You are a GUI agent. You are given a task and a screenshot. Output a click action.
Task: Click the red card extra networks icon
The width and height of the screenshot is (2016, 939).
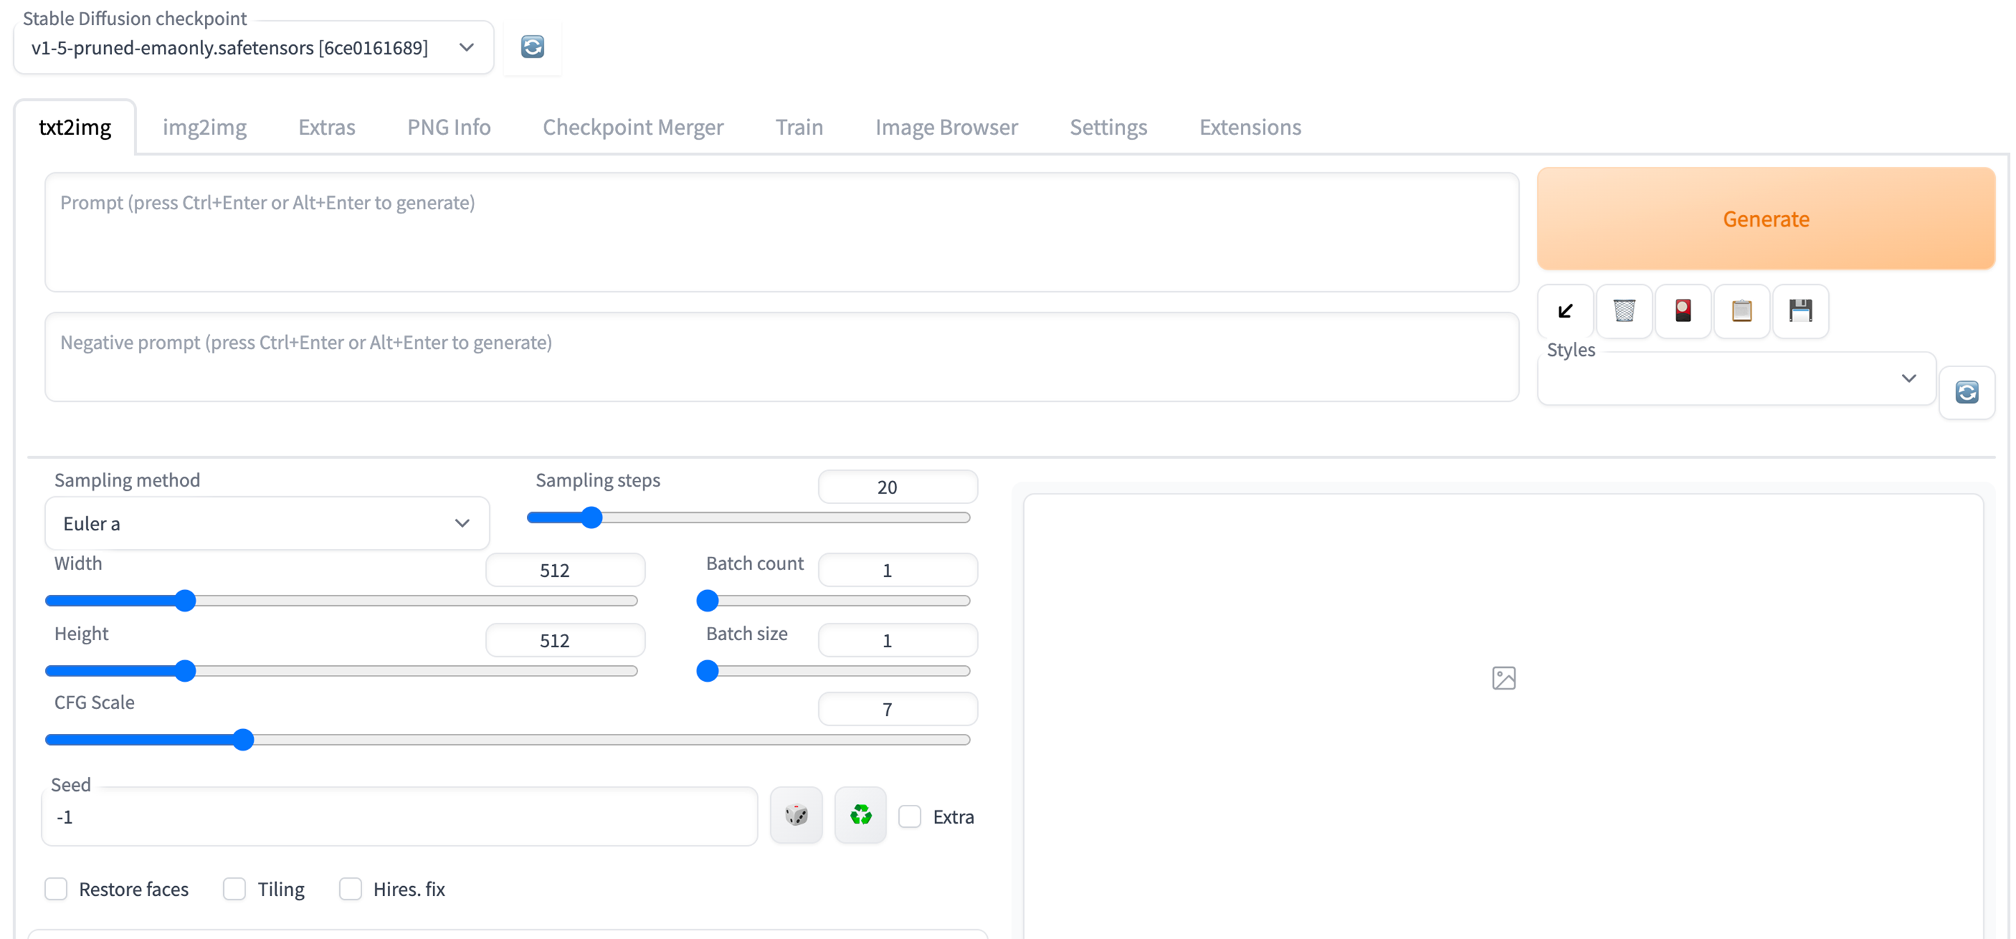[x=1682, y=311]
